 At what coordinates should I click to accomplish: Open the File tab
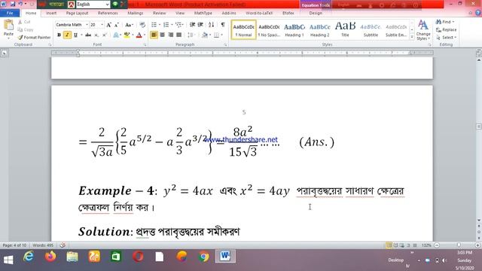[10, 14]
